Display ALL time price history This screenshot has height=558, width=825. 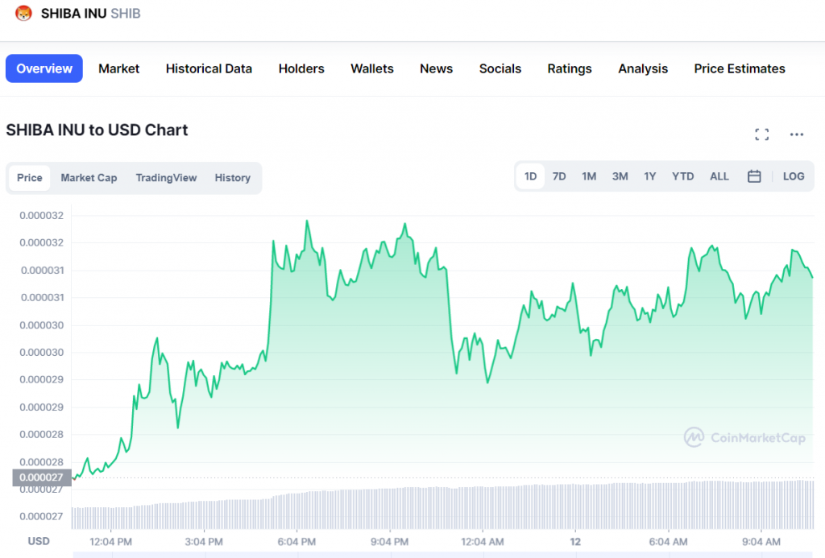click(719, 176)
